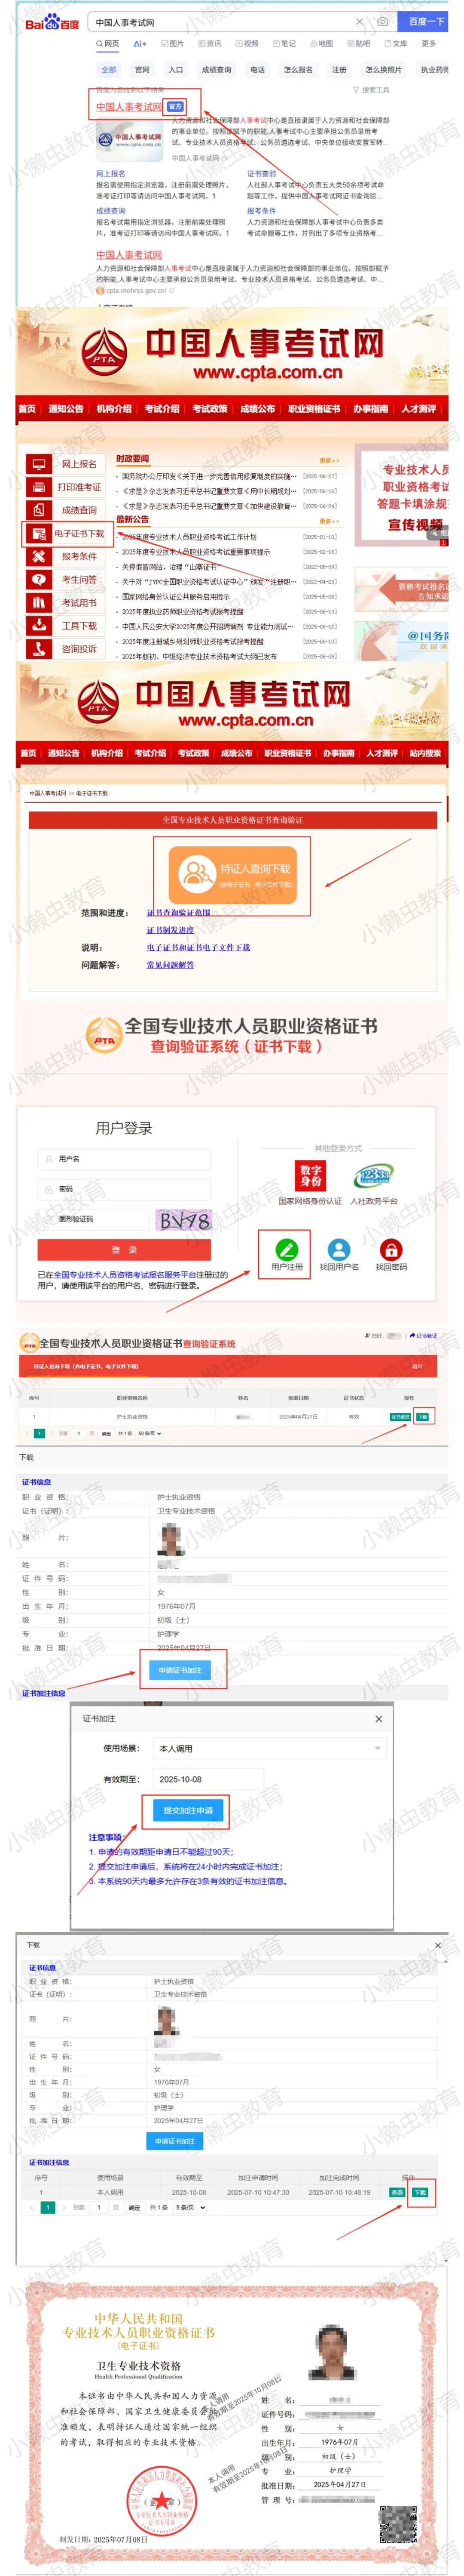Select the 入口 filter chip
Image resolution: width=464 pixels, height=2576 pixels.
(x=176, y=70)
